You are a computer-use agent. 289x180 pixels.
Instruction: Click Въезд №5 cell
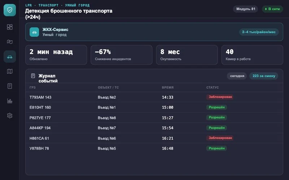coord(107,148)
